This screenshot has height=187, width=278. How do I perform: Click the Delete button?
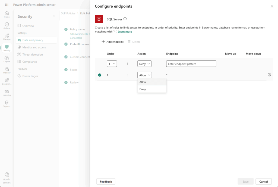pyautogui.click(x=134, y=42)
